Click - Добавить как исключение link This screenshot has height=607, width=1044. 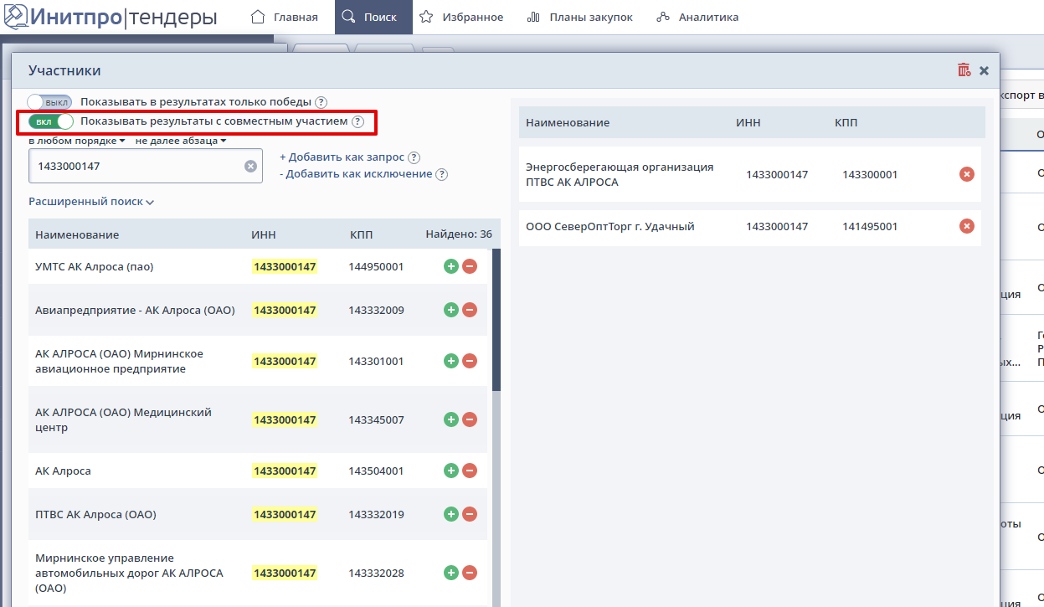(356, 174)
